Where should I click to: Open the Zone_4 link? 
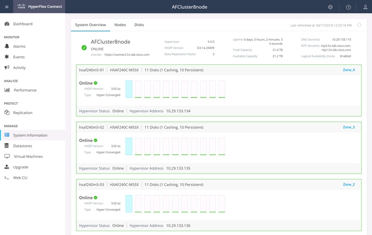click(x=349, y=70)
